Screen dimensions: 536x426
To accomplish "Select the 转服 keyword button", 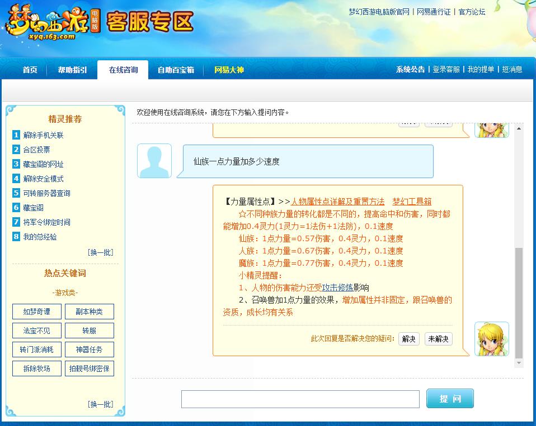I will click(89, 331).
